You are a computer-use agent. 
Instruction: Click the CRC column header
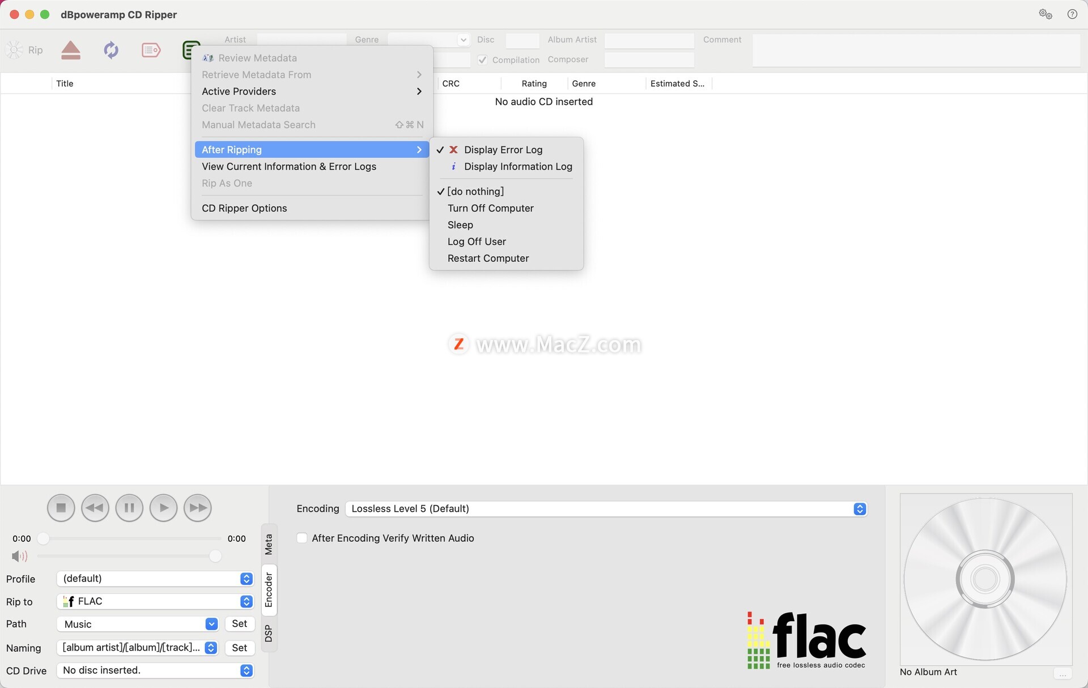[x=451, y=83]
